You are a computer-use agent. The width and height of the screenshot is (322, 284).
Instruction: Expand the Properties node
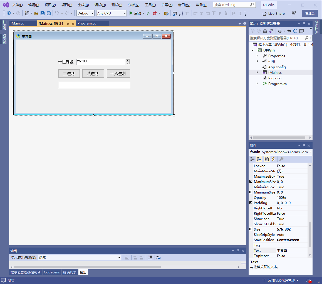(x=257, y=56)
